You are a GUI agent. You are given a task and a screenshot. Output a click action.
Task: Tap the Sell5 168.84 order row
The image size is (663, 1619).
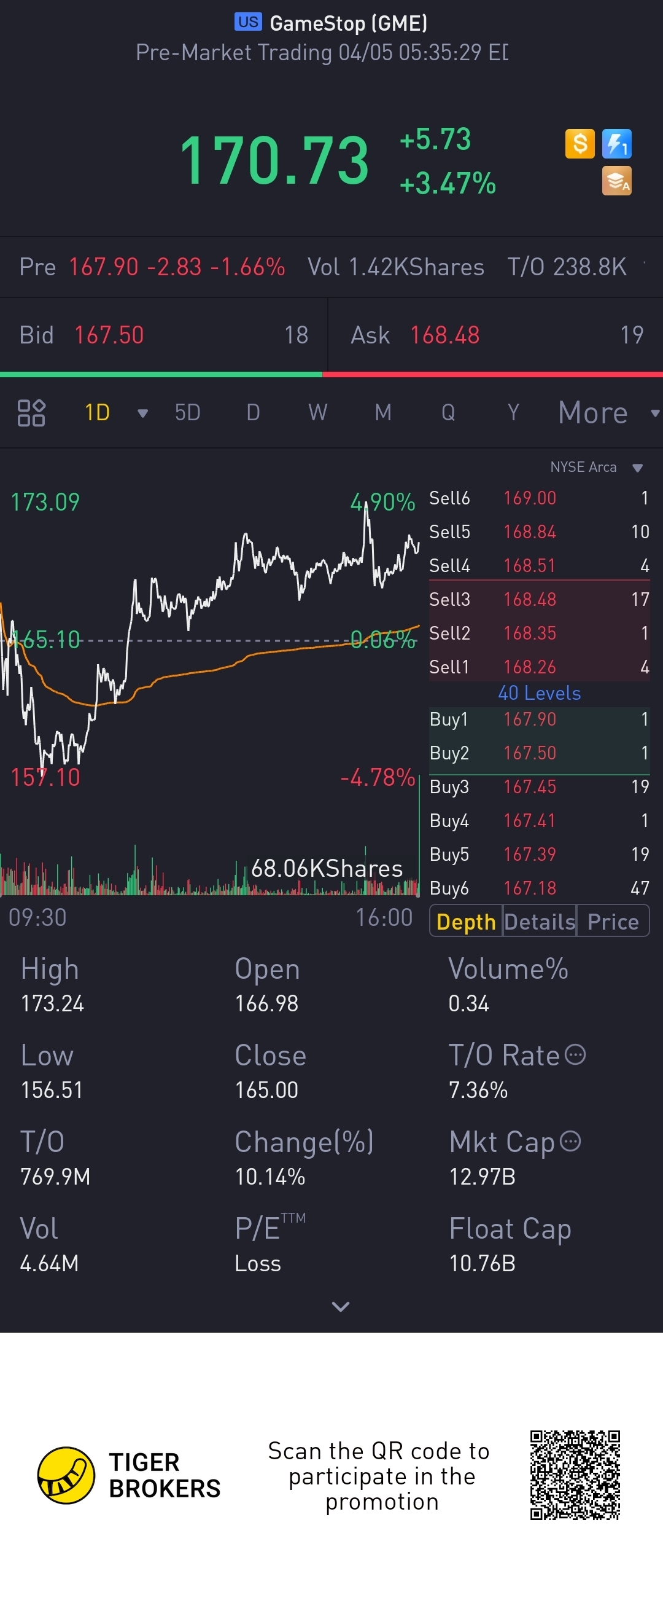pos(540,532)
